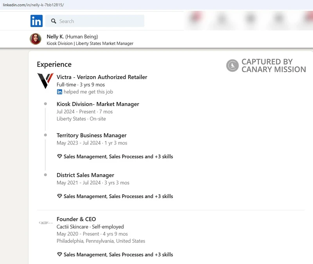Click headline 'Kiosk Division | Liberty States Market Manager'
313x264 pixels.
[90, 44]
